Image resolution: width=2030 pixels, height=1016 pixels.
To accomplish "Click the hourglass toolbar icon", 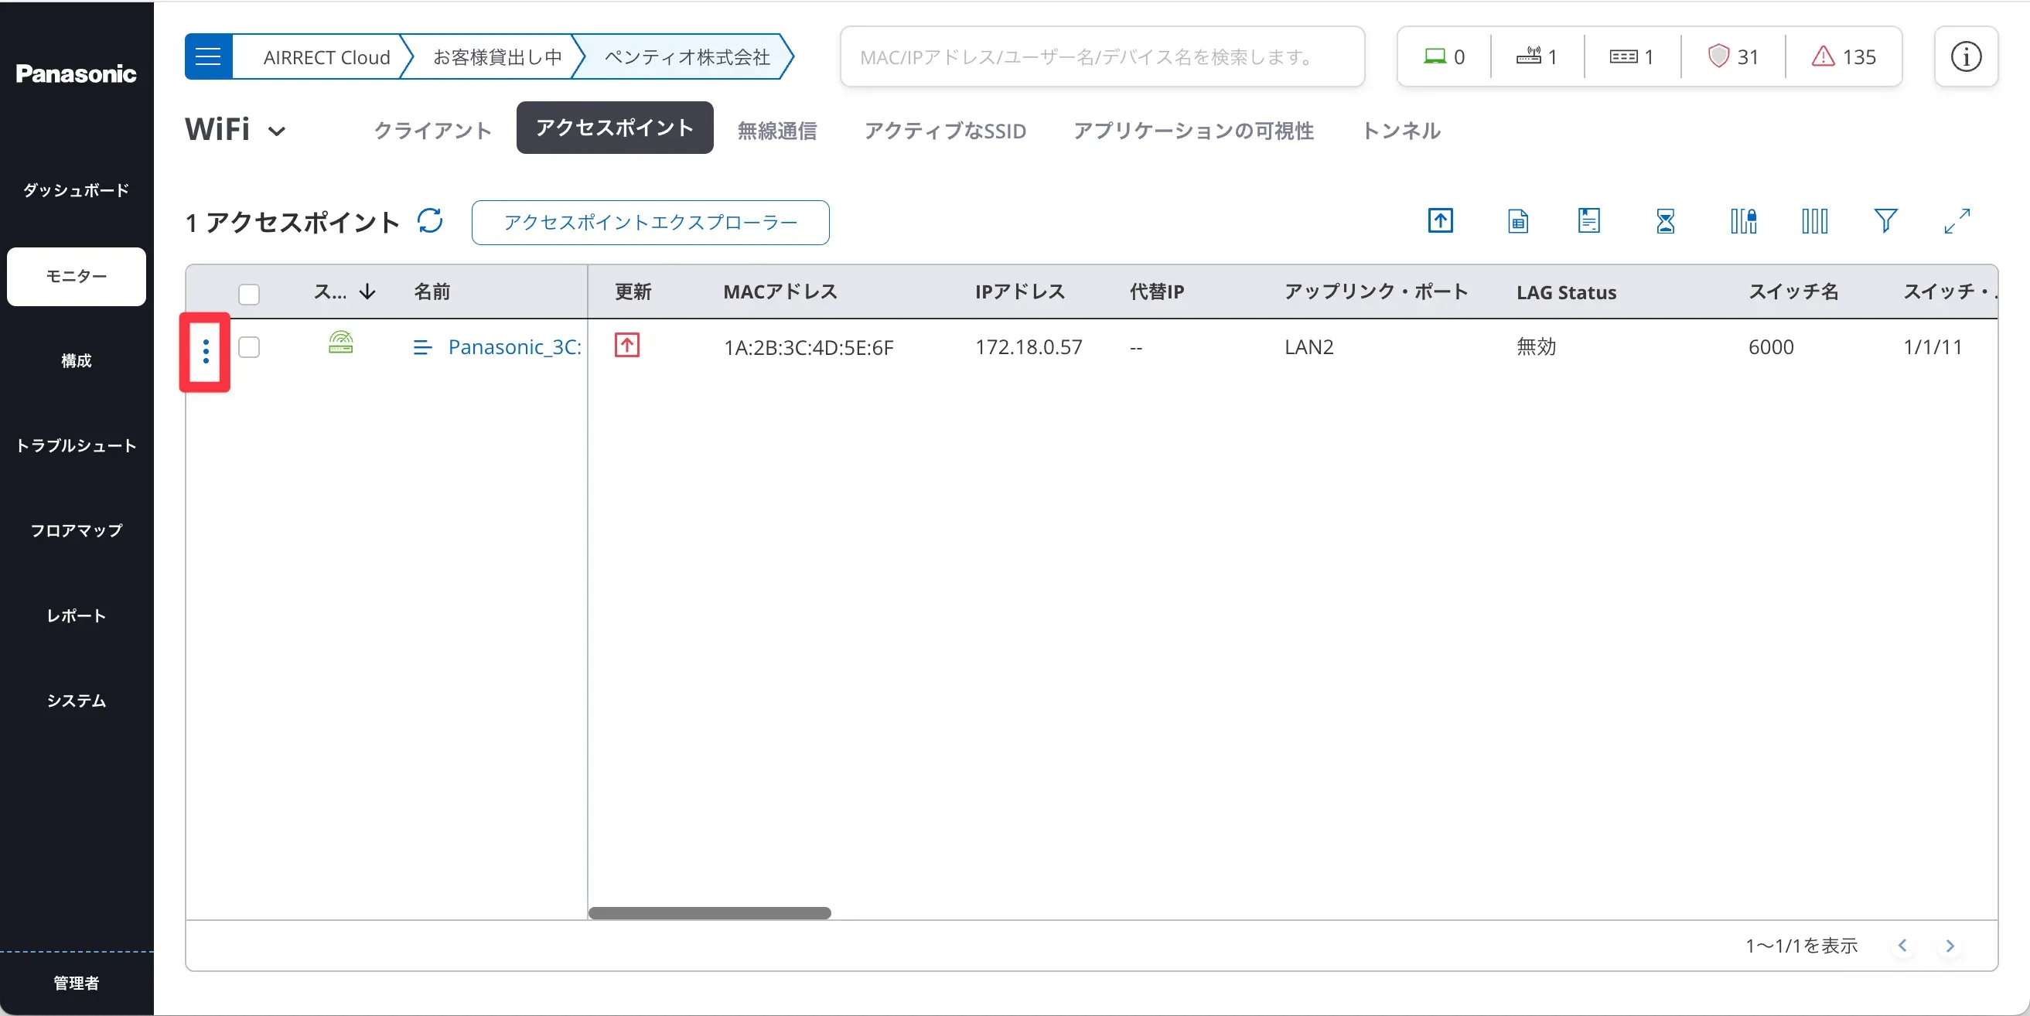I will tap(1665, 221).
